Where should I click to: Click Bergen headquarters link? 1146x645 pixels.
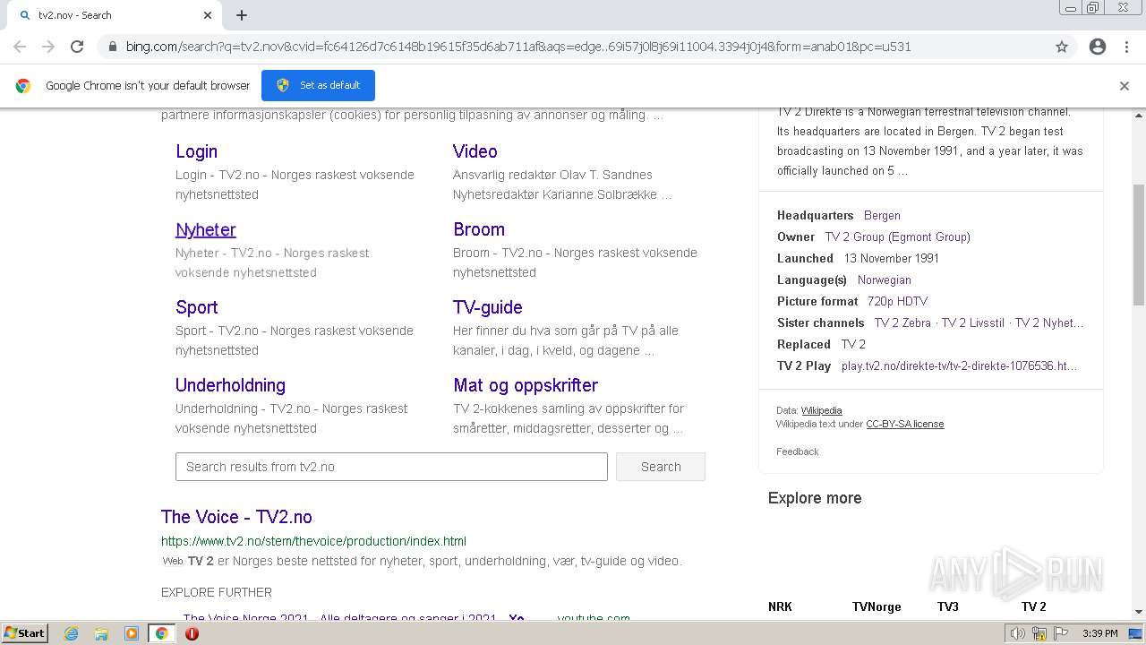pos(882,215)
